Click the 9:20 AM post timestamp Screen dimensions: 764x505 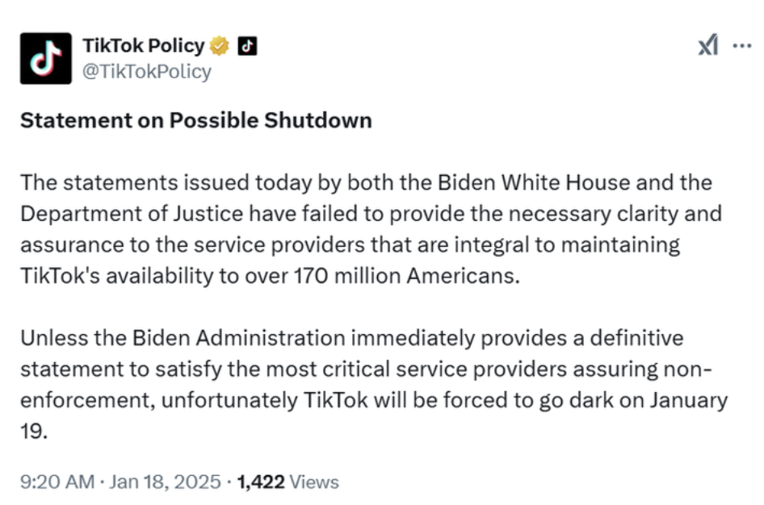[x=57, y=482]
